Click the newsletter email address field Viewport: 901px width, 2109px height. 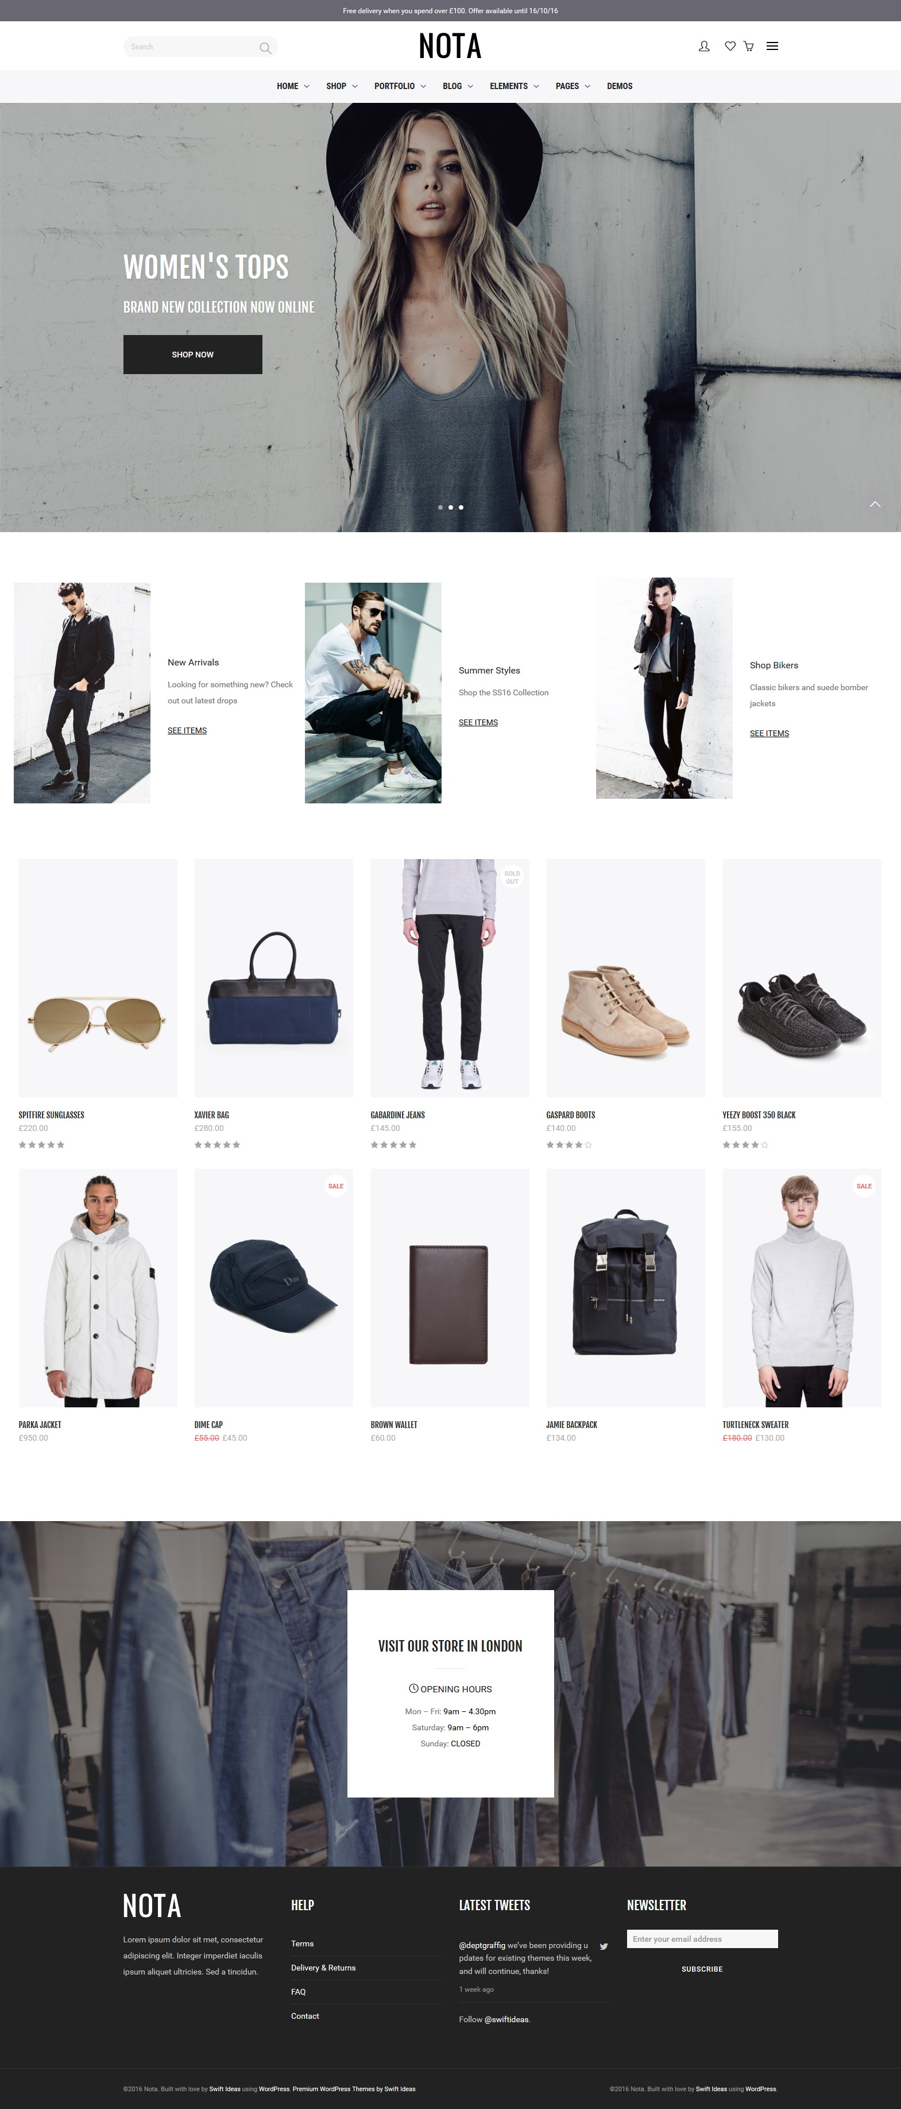point(702,1939)
